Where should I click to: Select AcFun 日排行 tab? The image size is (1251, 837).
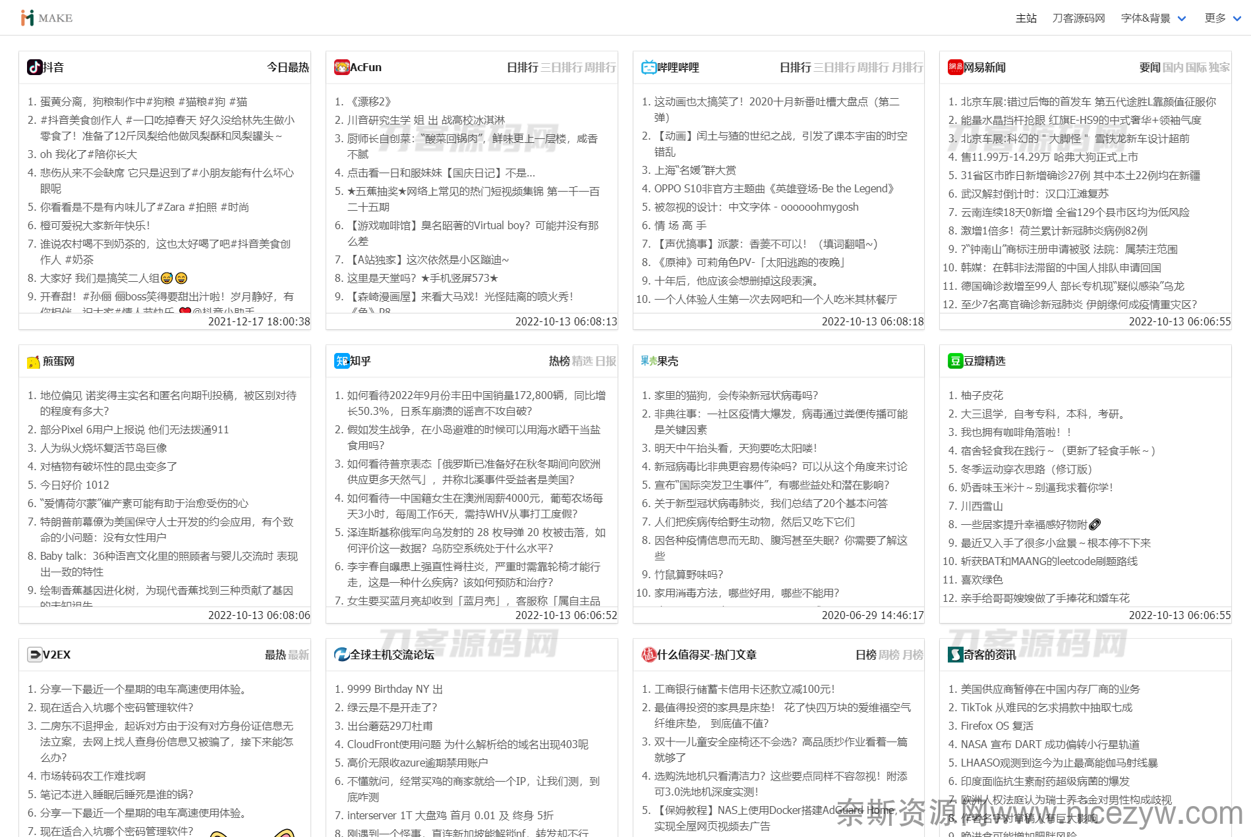pos(523,67)
